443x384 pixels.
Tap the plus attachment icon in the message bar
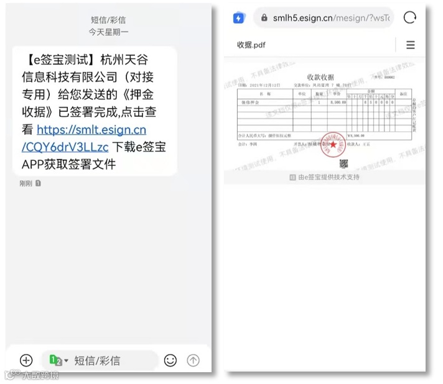tap(26, 360)
